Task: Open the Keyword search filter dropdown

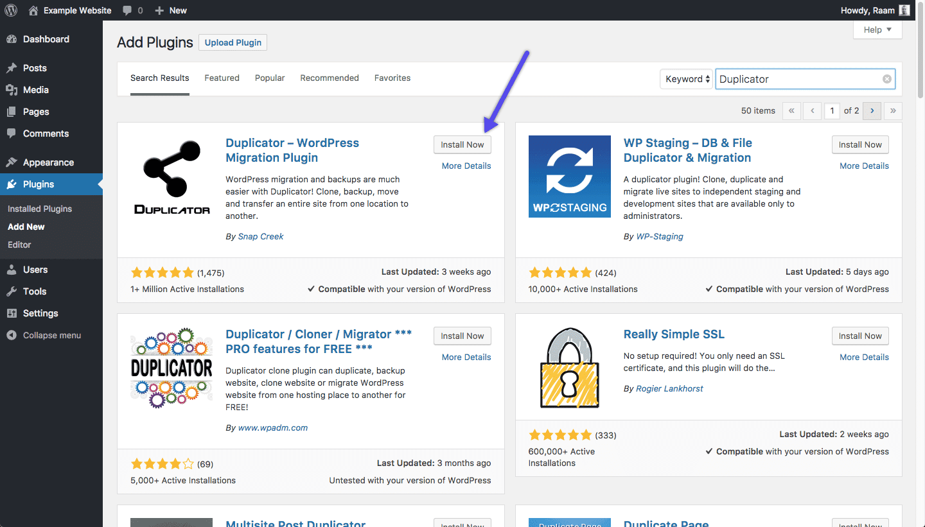Action: [686, 78]
